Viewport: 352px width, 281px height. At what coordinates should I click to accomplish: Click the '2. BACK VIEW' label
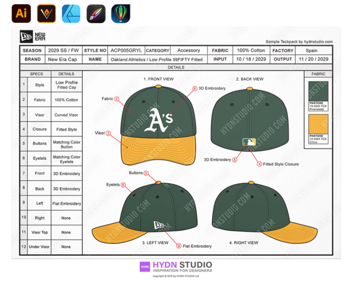pyautogui.click(x=250, y=79)
